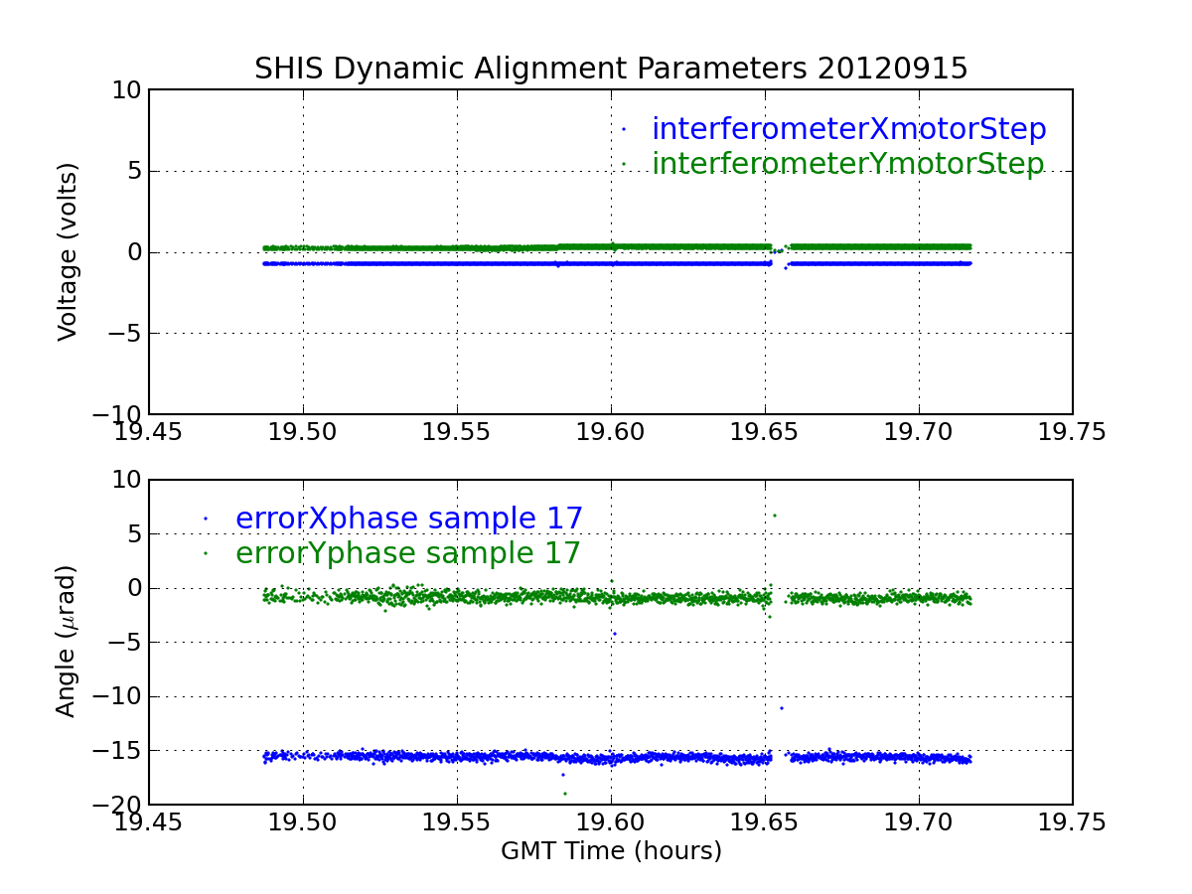Click the Voltage (volts) axis label
The width and height of the screenshot is (1192, 894).
pyautogui.click(x=68, y=251)
